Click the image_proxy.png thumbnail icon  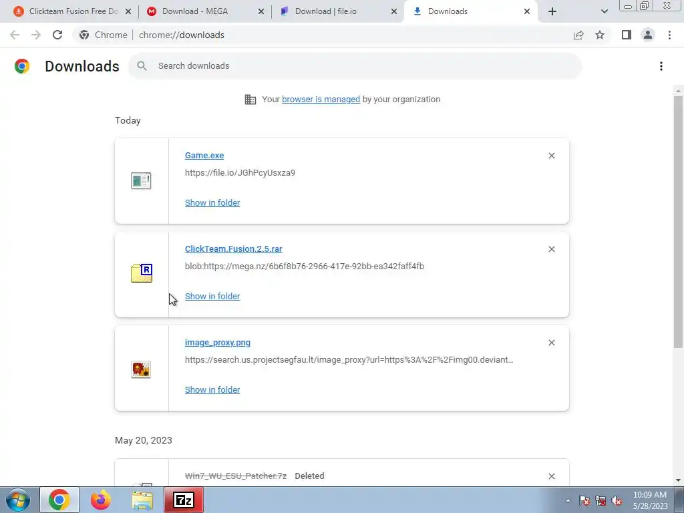(141, 369)
